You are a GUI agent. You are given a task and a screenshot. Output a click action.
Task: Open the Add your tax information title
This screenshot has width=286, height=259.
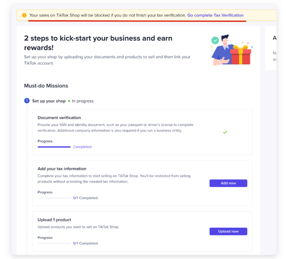62,169
